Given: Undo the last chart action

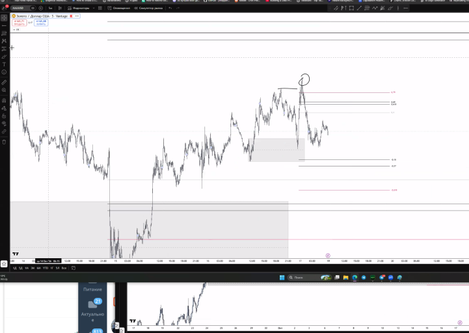Looking at the screenshot, I should [x=170, y=8].
